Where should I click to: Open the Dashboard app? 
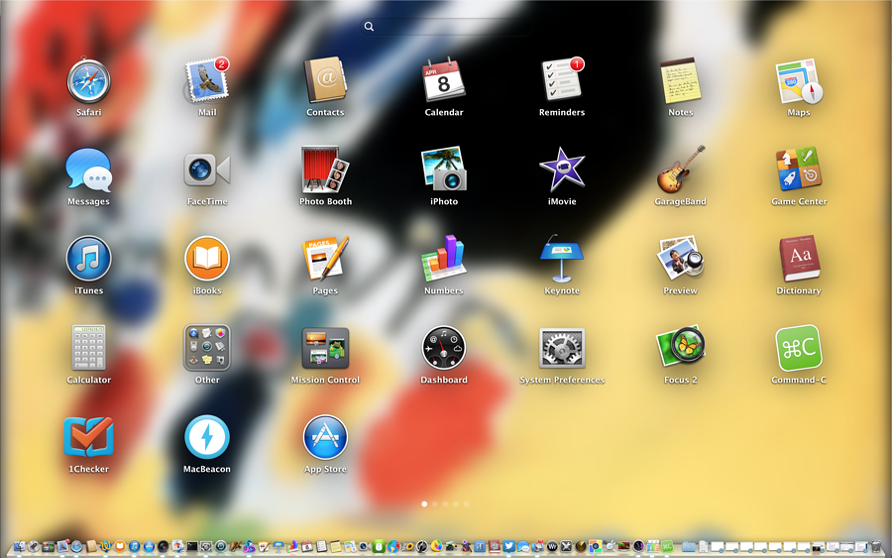(x=443, y=348)
